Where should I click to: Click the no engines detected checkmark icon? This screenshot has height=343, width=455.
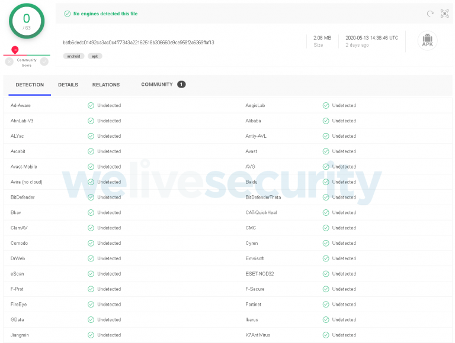(67, 14)
